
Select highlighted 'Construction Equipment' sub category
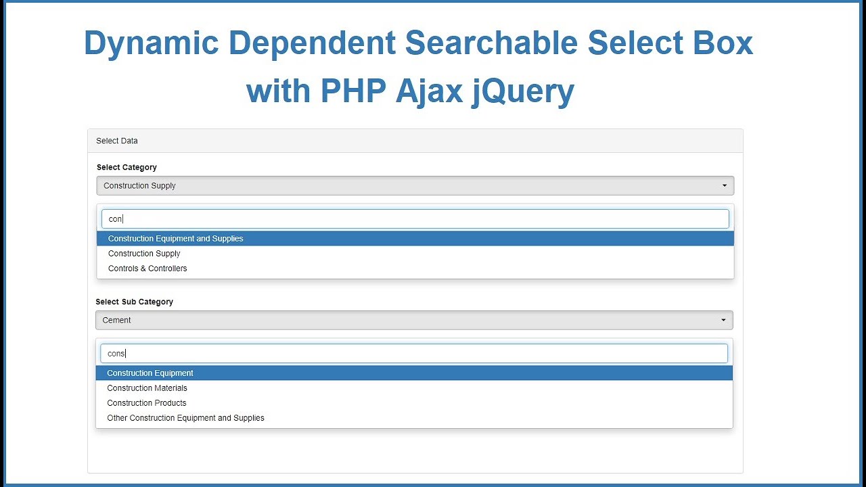414,373
